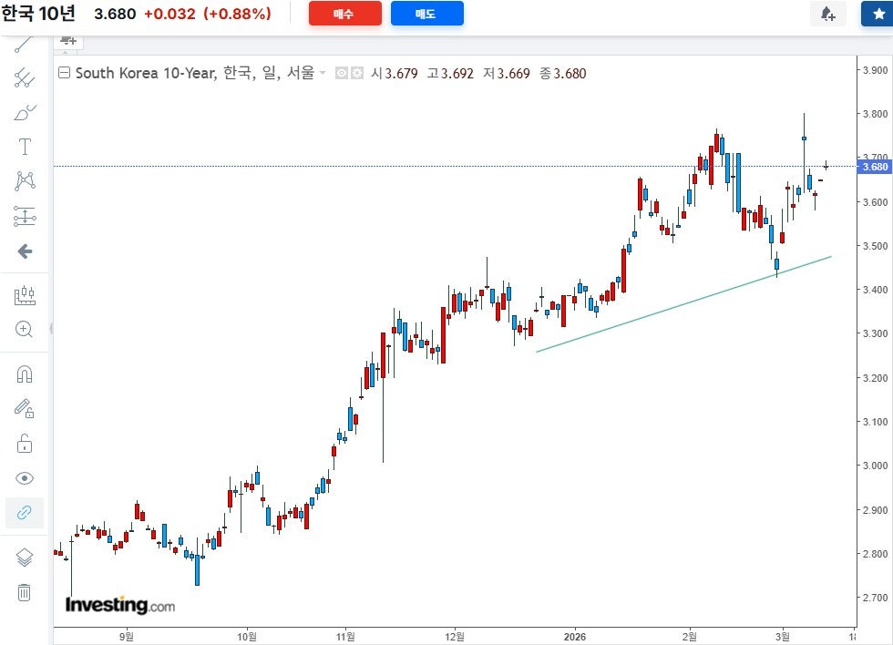Toggle stay in drawing mode pencil lock
This screenshot has height=645, width=893.
pyautogui.click(x=24, y=409)
